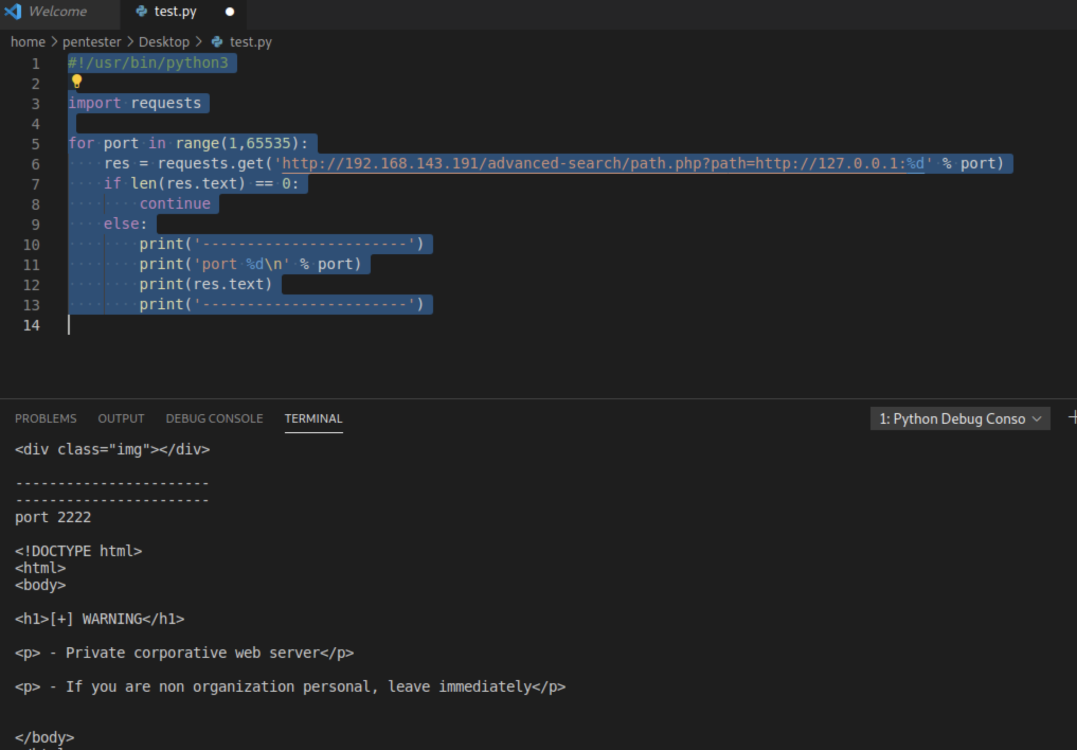Screen dimensions: 1077x750
Task: Open the DEBUG CONSOLE panel tab
Action: tap(214, 418)
